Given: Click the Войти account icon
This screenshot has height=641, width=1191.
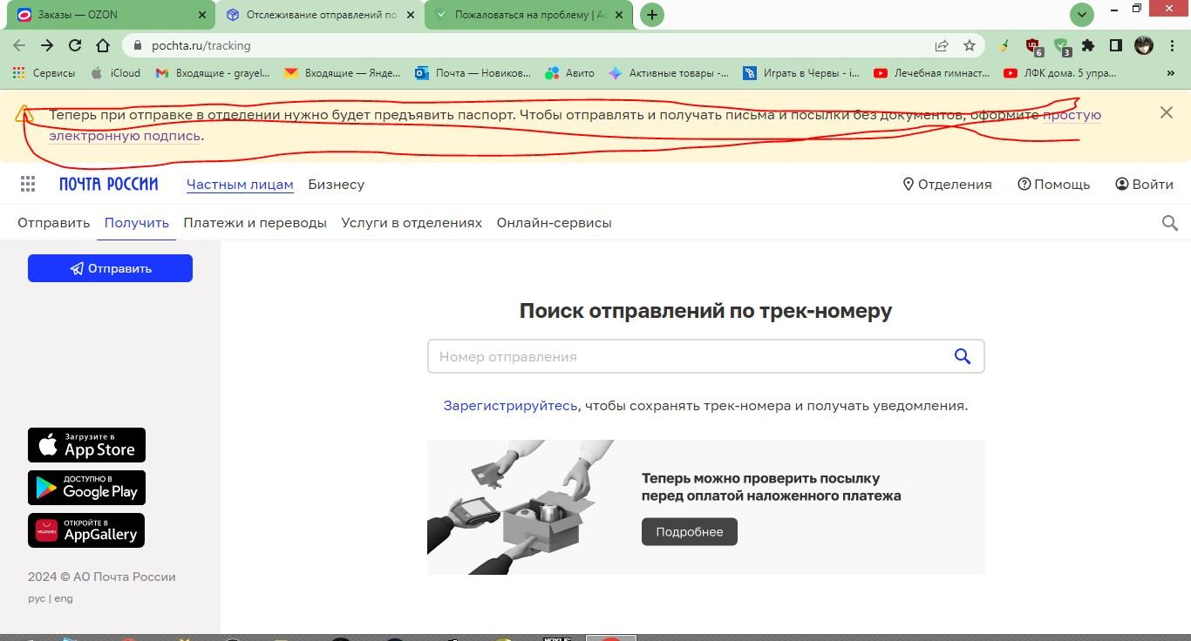Looking at the screenshot, I should click(1122, 184).
